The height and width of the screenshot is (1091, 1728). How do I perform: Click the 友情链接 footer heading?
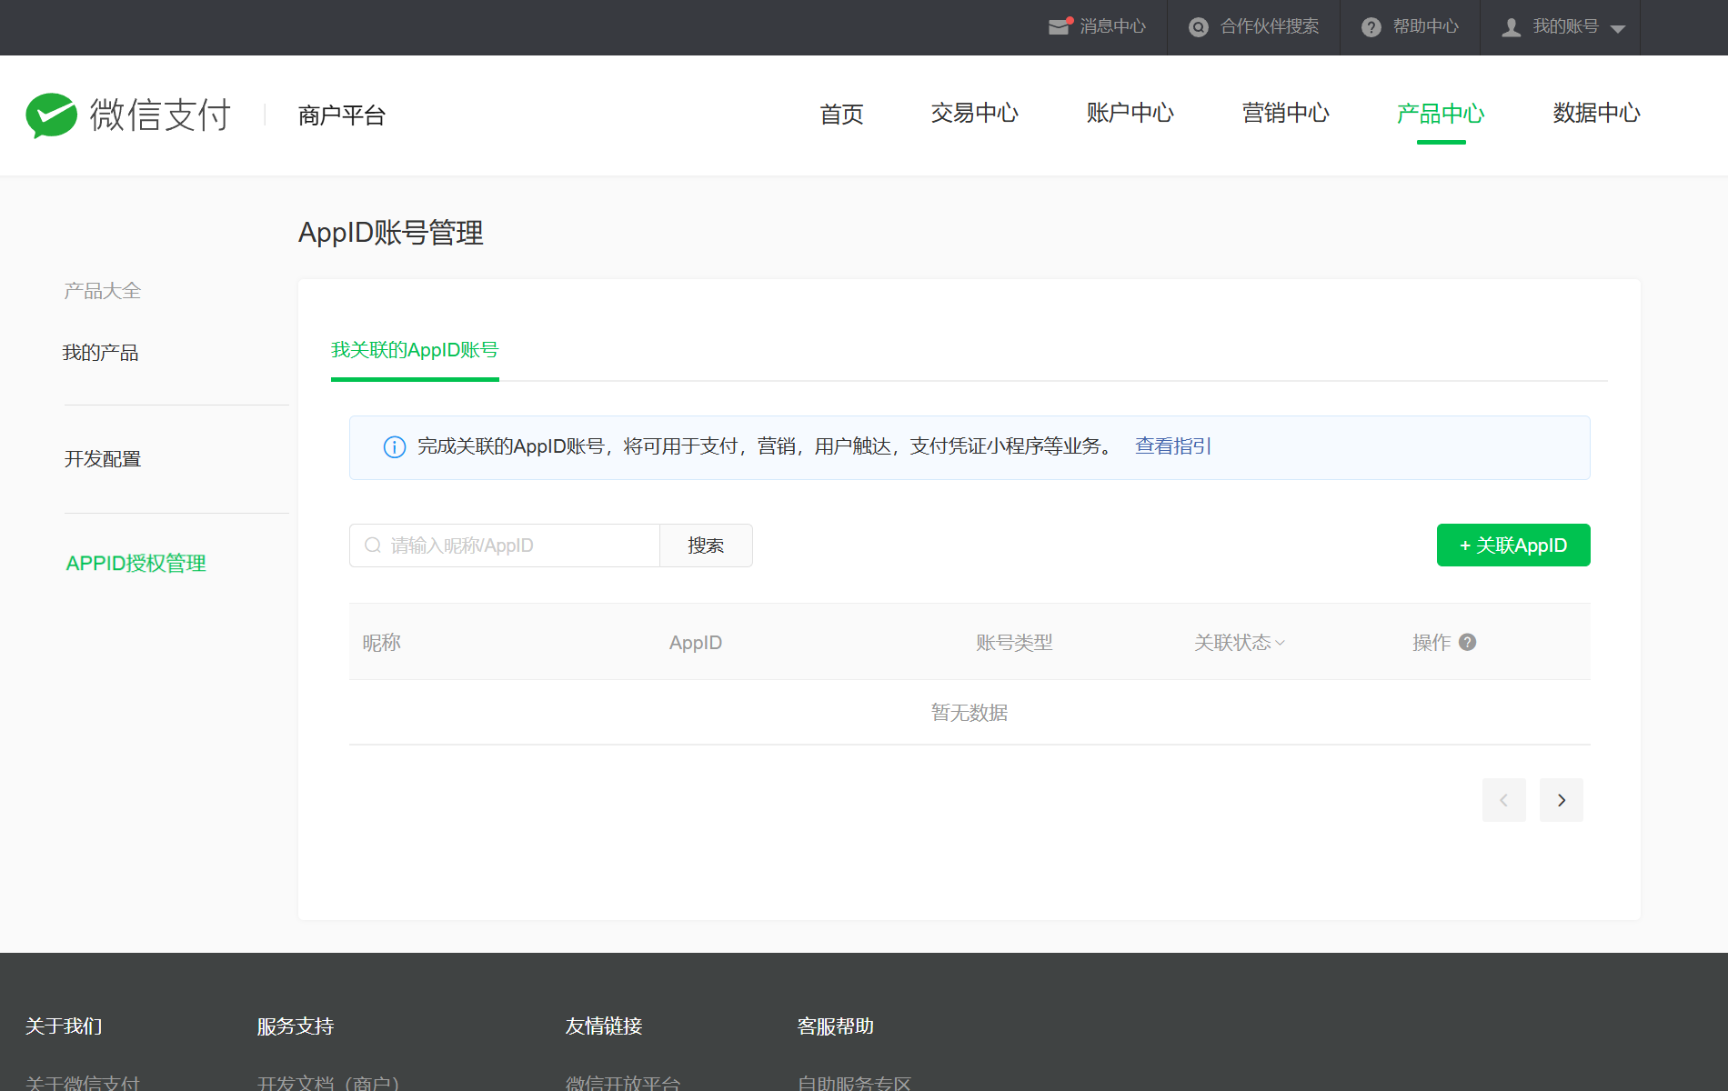(x=604, y=1026)
